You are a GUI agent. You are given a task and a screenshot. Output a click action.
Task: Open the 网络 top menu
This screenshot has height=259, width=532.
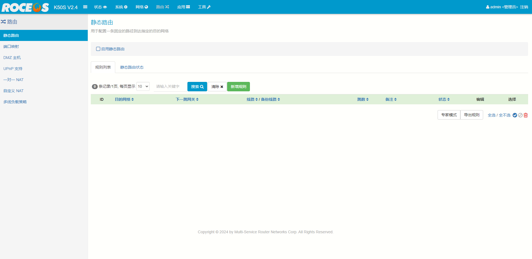tap(142, 7)
